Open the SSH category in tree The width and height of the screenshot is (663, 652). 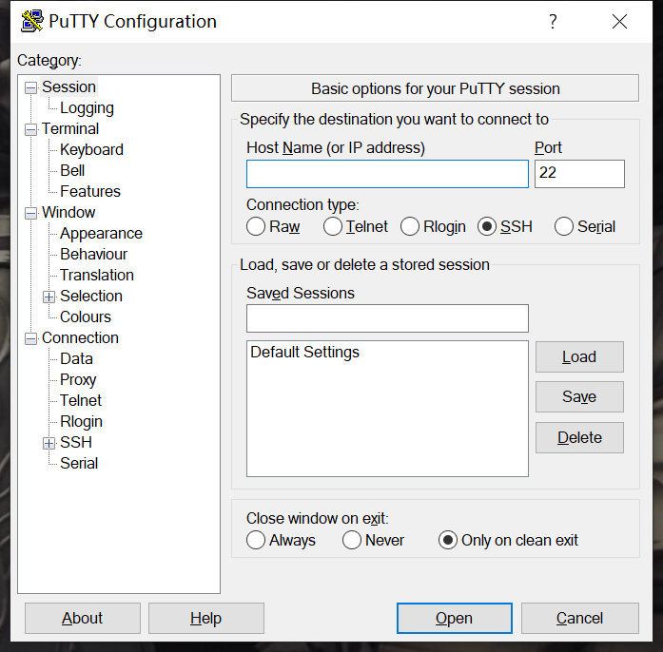[76, 442]
